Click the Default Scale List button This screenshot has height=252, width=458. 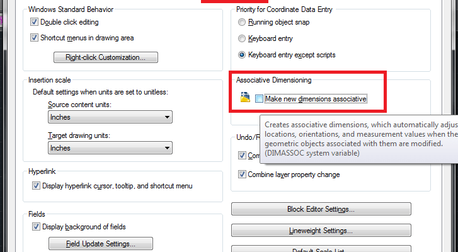click(321, 249)
